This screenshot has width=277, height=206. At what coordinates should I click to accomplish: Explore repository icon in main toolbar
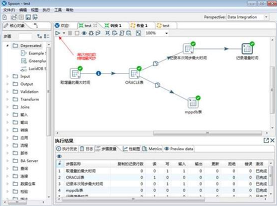[x=21, y=17]
